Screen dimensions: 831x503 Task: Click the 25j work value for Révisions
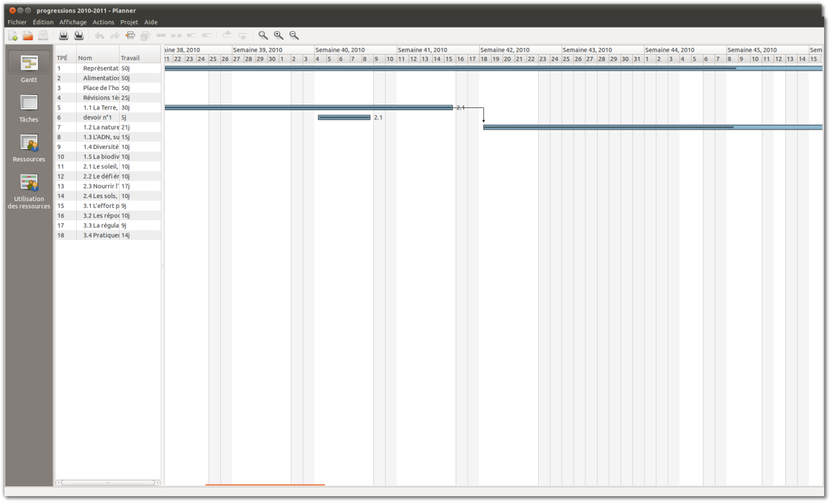[x=126, y=98]
